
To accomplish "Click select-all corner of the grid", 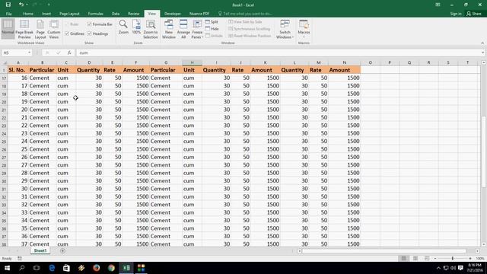I will pos(4,62).
